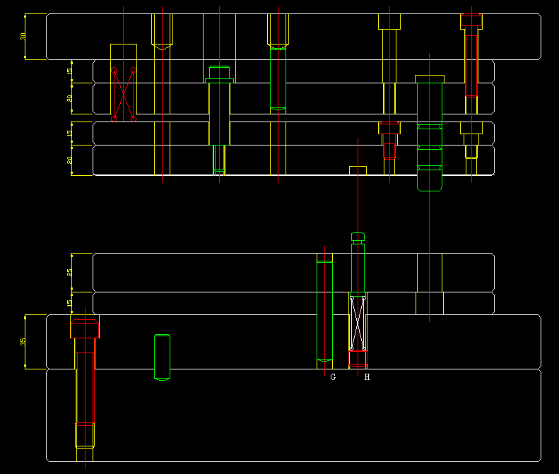Click the small yellow rectangle on bottom upper plate
559x474 pixels.
coord(358,170)
